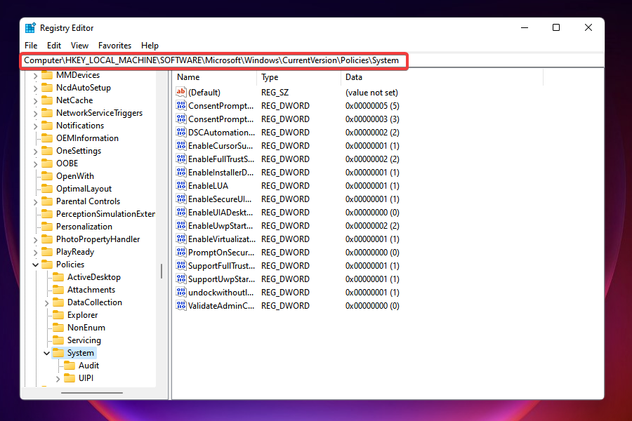Minimize the Registry Editor window
This screenshot has width=632, height=421.
(x=525, y=27)
